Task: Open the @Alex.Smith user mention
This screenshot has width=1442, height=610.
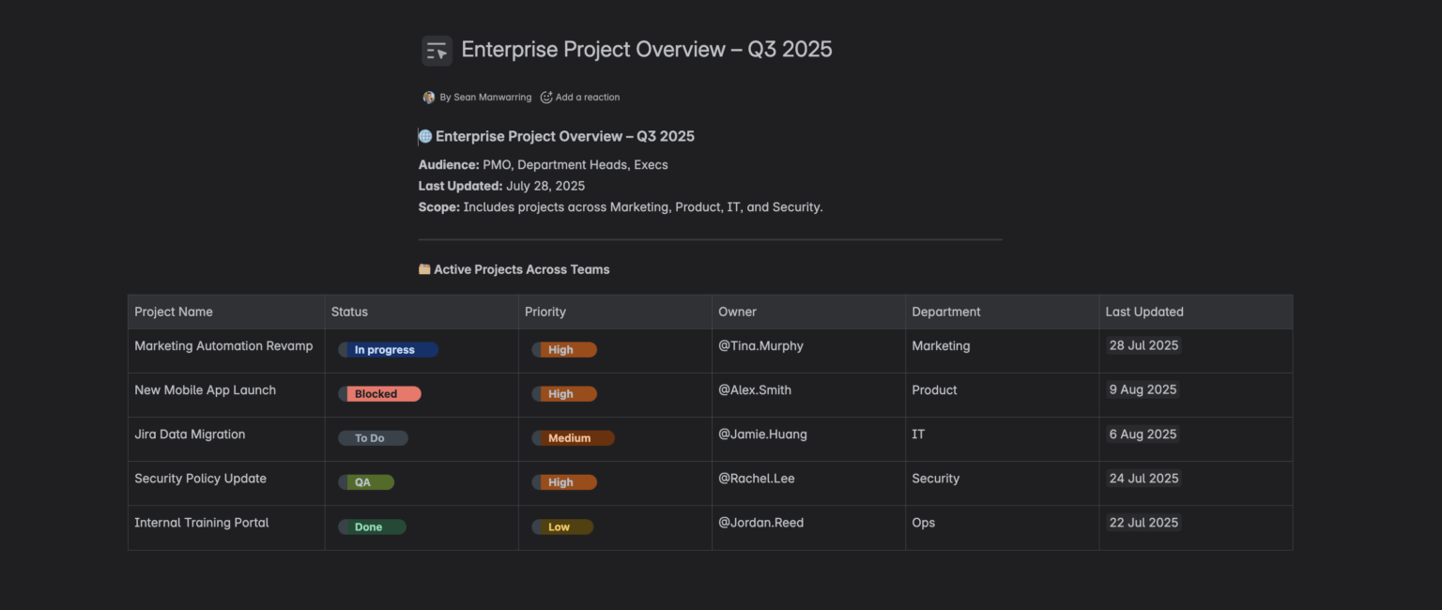Action: [x=755, y=389]
